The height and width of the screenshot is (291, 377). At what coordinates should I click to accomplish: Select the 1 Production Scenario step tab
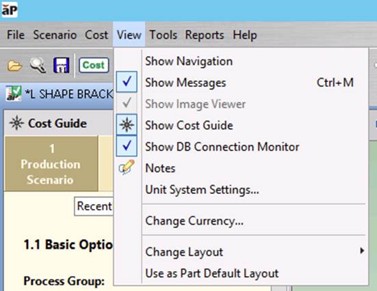tap(51, 164)
